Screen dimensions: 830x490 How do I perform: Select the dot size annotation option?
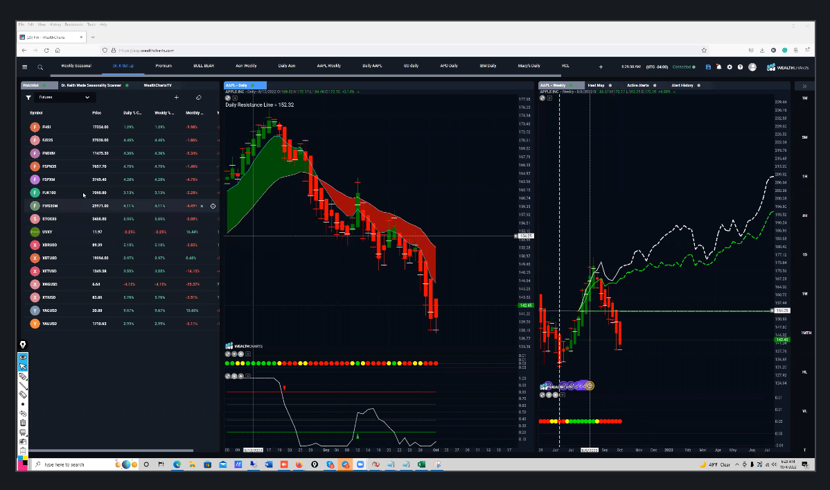(23, 404)
